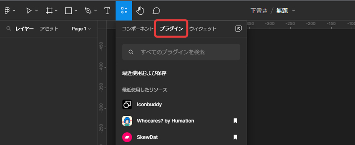Click the layers search magnifier icon
Viewport: 355px width, 145px height.
pos(9,29)
